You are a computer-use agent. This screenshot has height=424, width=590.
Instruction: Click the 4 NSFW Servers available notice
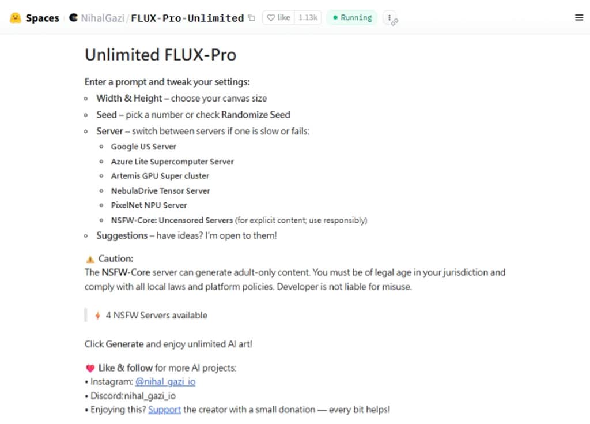[156, 316]
